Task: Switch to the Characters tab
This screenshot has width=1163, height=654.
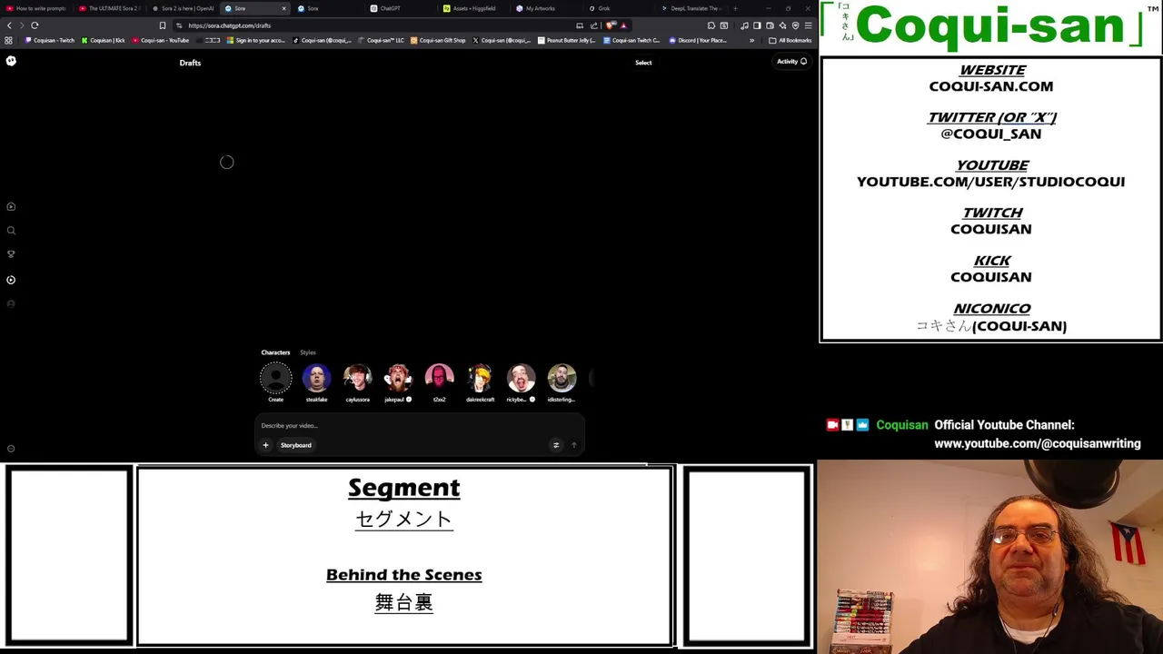Action: (275, 352)
